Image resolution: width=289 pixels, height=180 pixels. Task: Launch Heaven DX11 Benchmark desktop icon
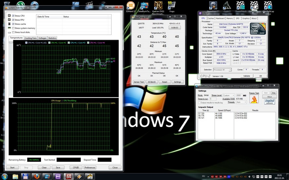tap(158, 8)
